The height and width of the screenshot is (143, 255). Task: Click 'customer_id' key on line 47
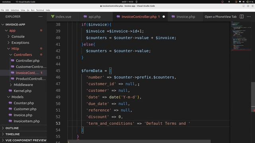pos(101,84)
